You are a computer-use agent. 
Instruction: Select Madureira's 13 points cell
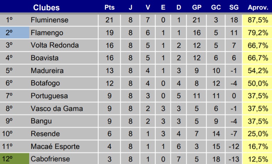click(110, 70)
